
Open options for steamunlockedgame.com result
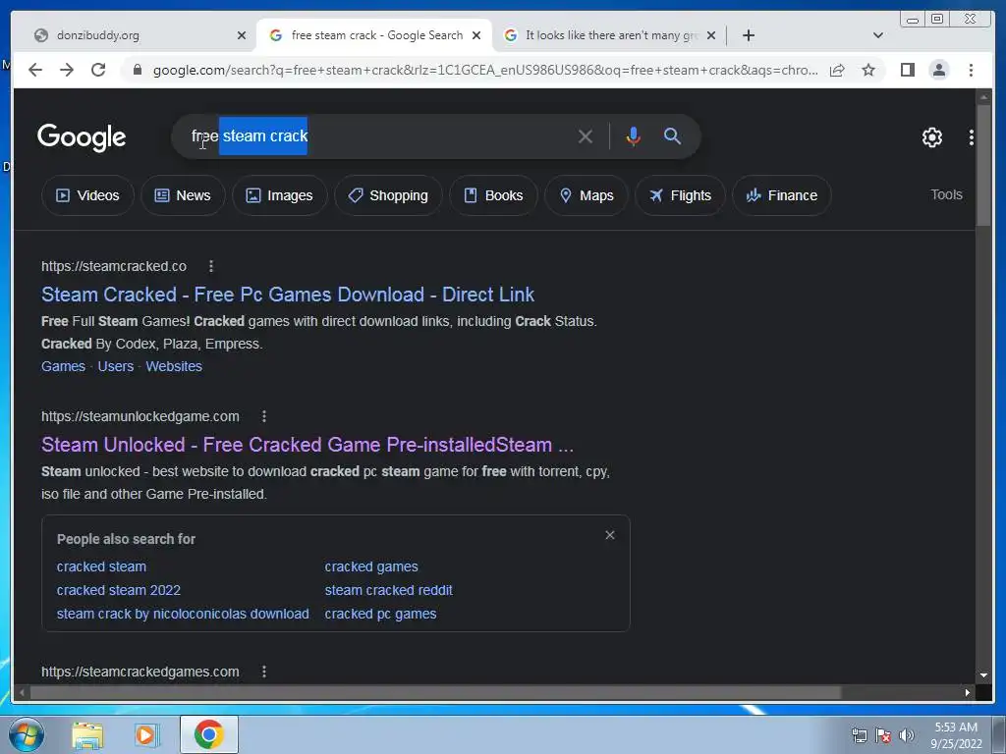coord(263,416)
